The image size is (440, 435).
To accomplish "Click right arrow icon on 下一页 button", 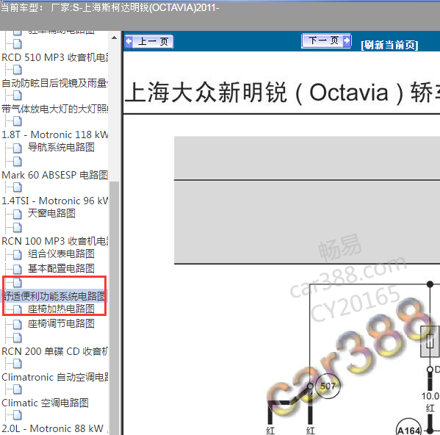I will pos(347,40).
